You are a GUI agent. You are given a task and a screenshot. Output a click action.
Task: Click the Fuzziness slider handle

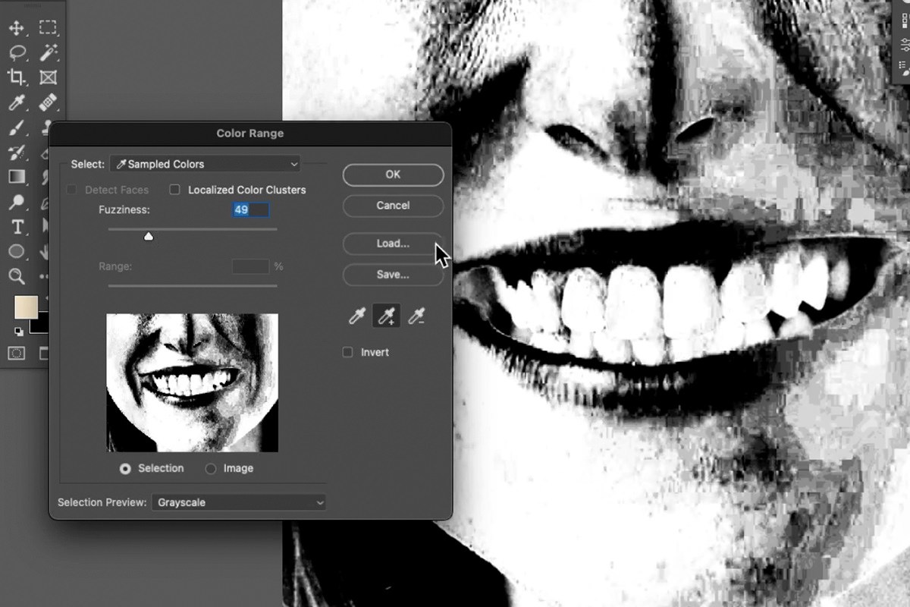tap(149, 237)
